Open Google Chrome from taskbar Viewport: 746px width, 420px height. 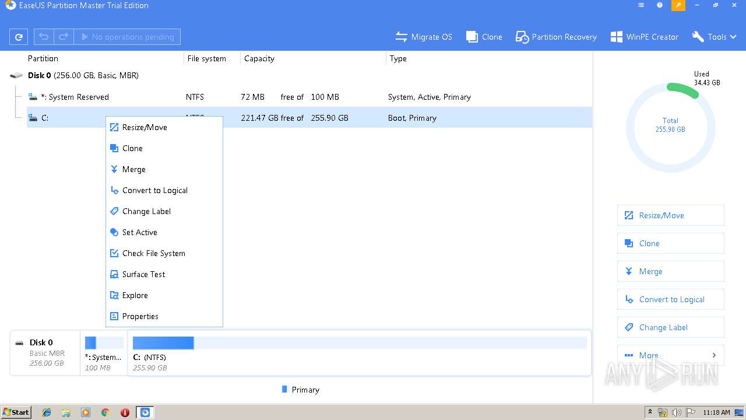coord(105,412)
